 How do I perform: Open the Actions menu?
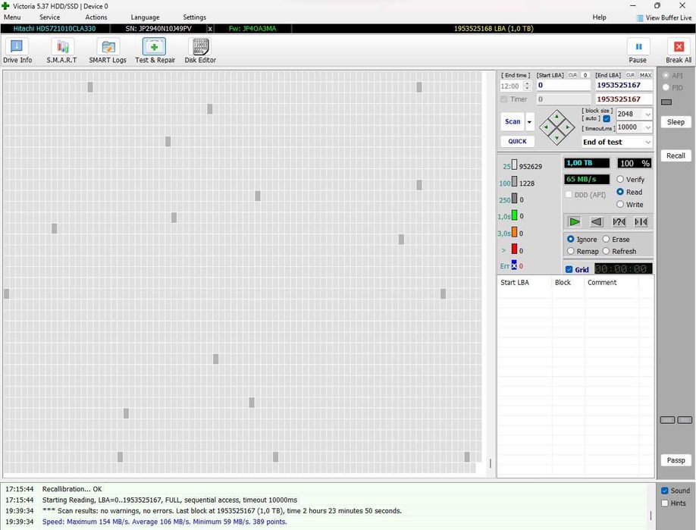pyautogui.click(x=96, y=17)
